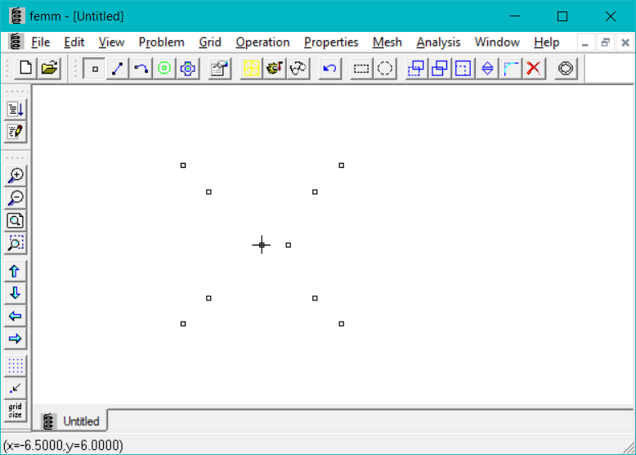Open properties of the selected object
The width and height of the screenshot is (636, 455).
219,68
